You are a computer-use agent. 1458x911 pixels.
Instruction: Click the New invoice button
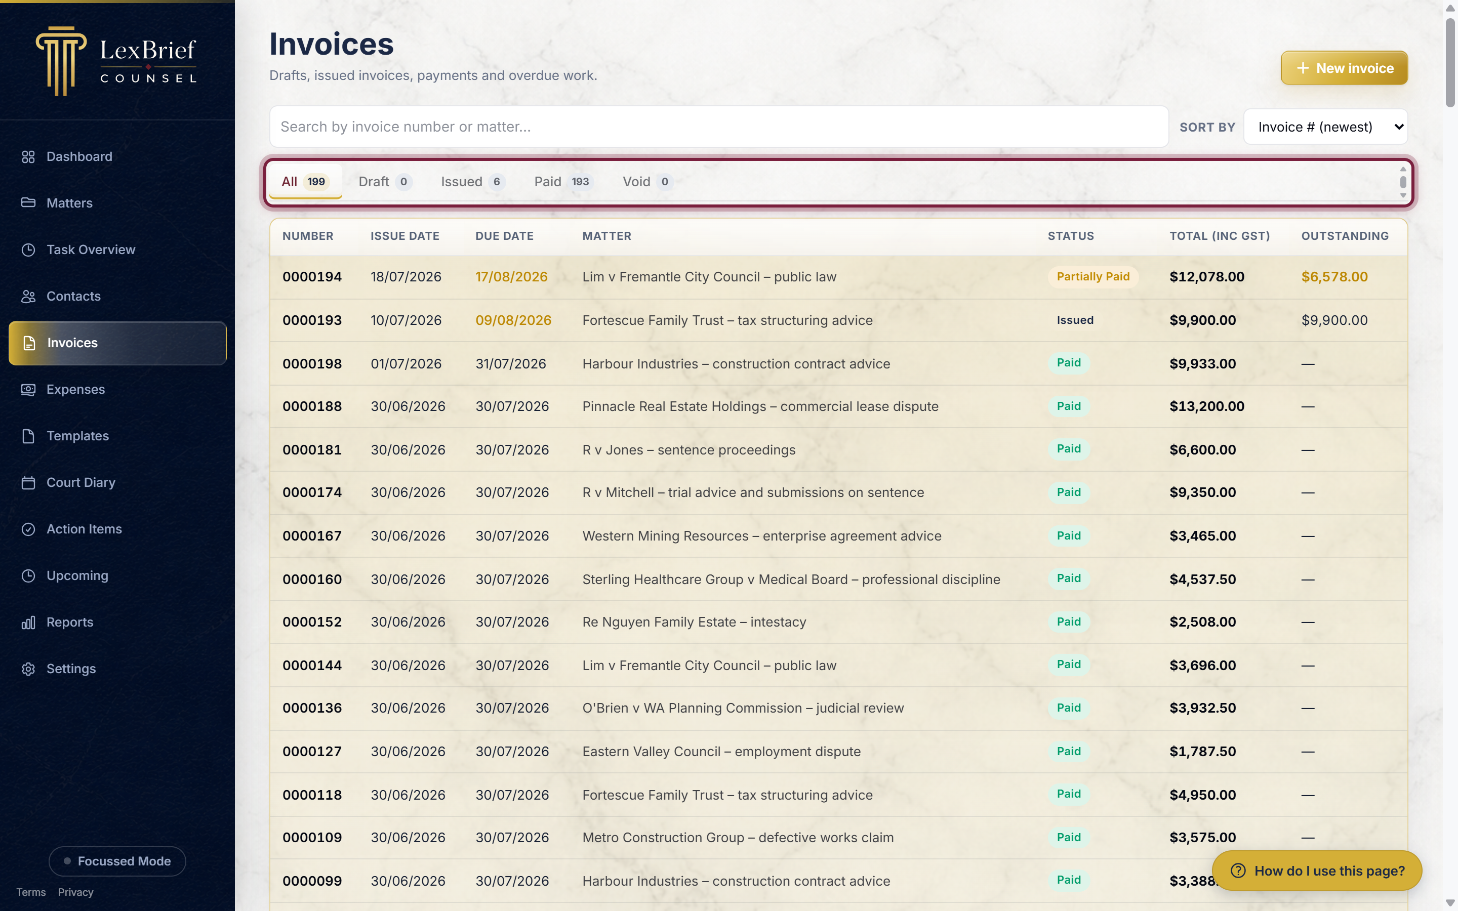click(1344, 68)
